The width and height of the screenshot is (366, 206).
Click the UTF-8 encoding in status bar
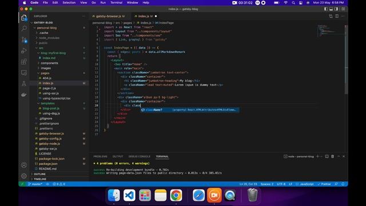[x=281, y=184]
